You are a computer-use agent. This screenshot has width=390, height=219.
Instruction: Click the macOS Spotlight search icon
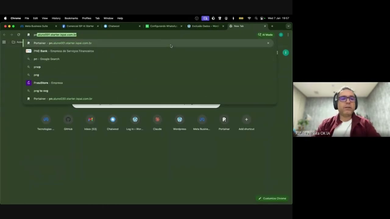click(256, 18)
